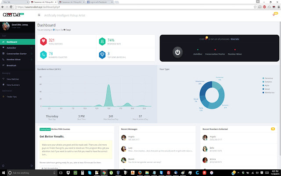Screen dimensions: 281x176
Task: Click the More Info link
Action: 235,39
